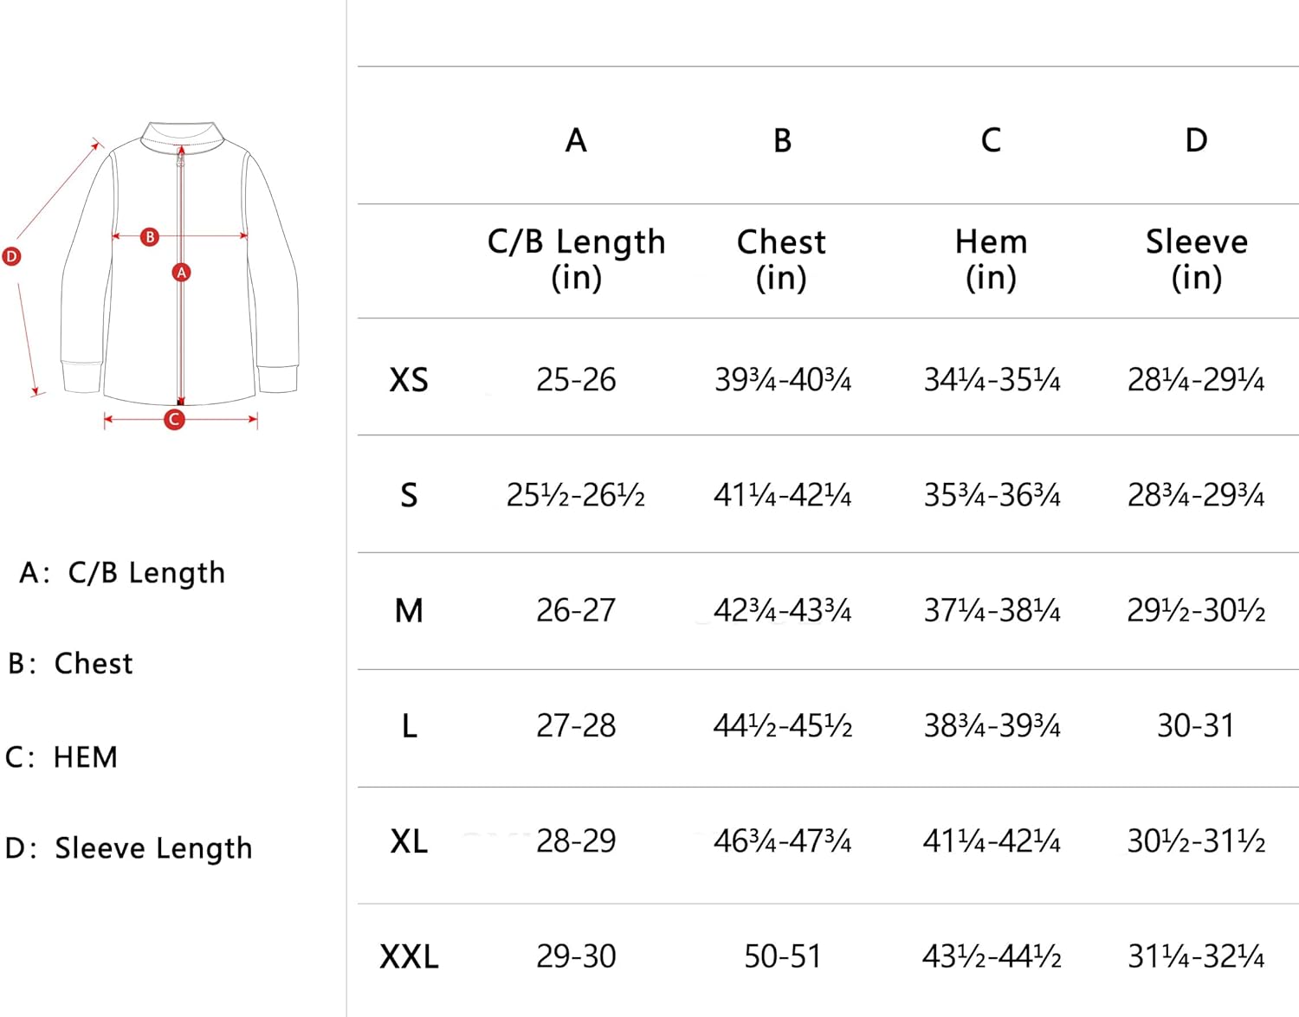This screenshot has height=1017, width=1299.
Task: Select the column A header
Action: pos(576,140)
